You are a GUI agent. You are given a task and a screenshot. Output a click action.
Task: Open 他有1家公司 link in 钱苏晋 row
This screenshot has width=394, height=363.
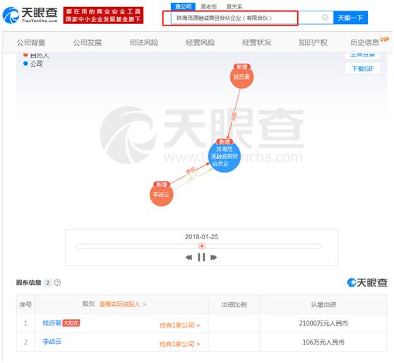click(x=180, y=325)
